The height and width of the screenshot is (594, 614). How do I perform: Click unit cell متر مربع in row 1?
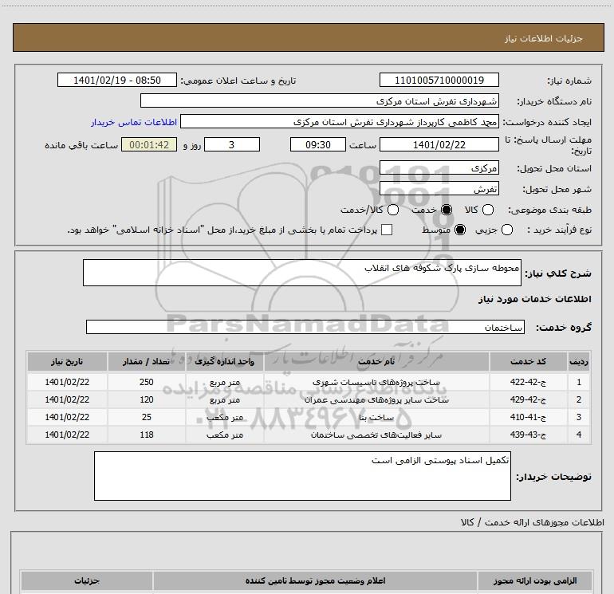[225, 382]
